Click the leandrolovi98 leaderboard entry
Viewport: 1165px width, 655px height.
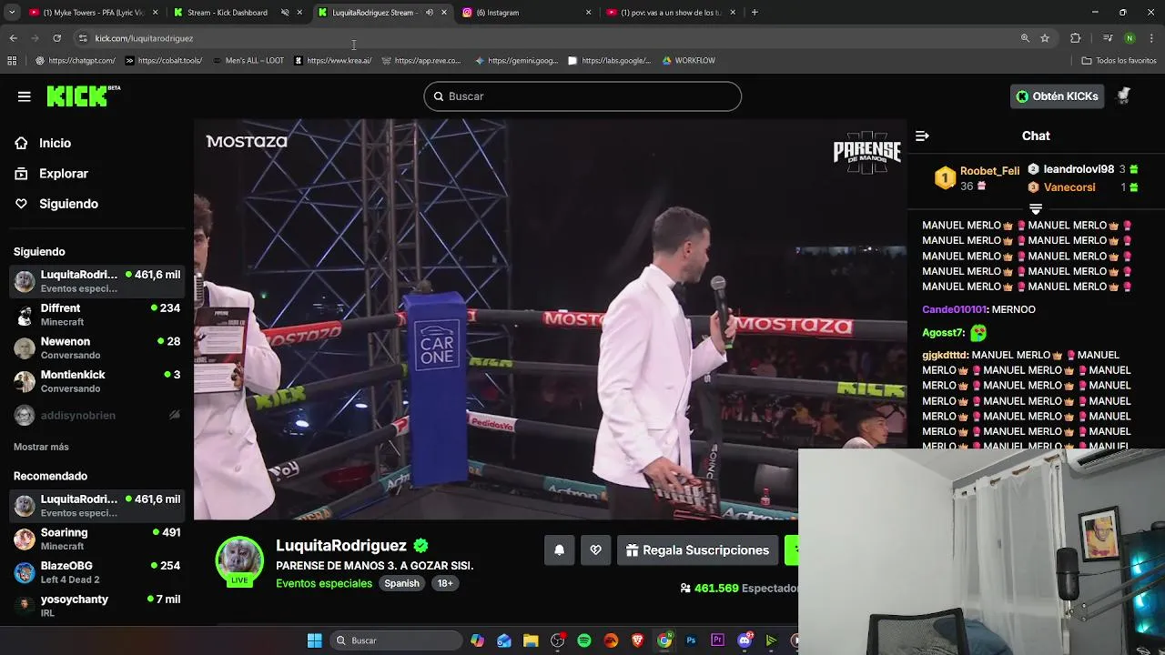coord(1083,169)
